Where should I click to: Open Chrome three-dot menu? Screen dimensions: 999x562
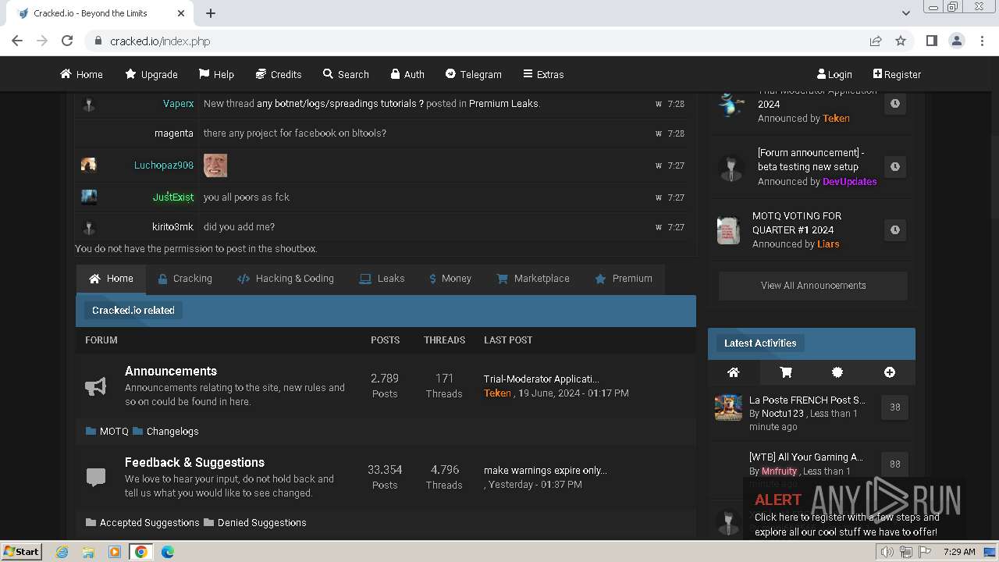pos(981,41)
